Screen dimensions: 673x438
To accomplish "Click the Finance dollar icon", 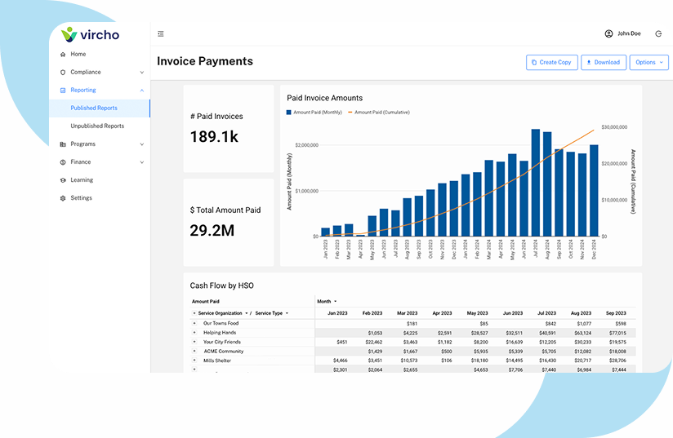I will [x=63, y=162].
